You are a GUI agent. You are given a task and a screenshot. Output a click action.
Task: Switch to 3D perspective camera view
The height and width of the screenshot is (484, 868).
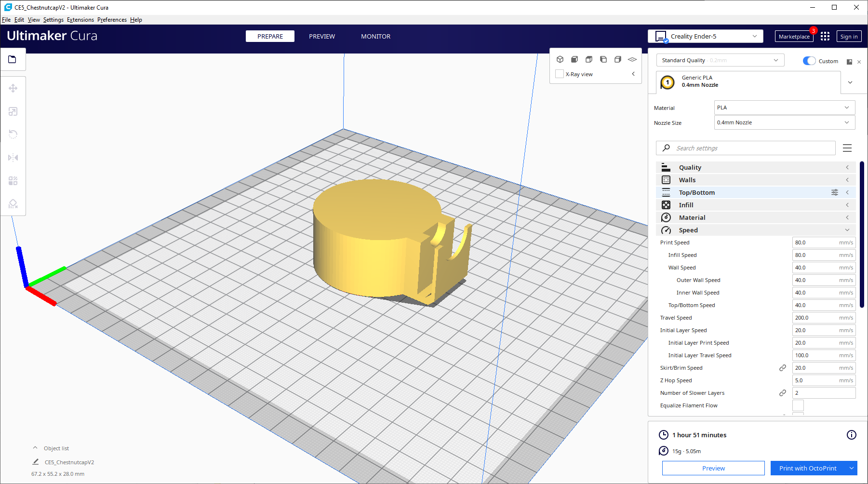(560, 59)
